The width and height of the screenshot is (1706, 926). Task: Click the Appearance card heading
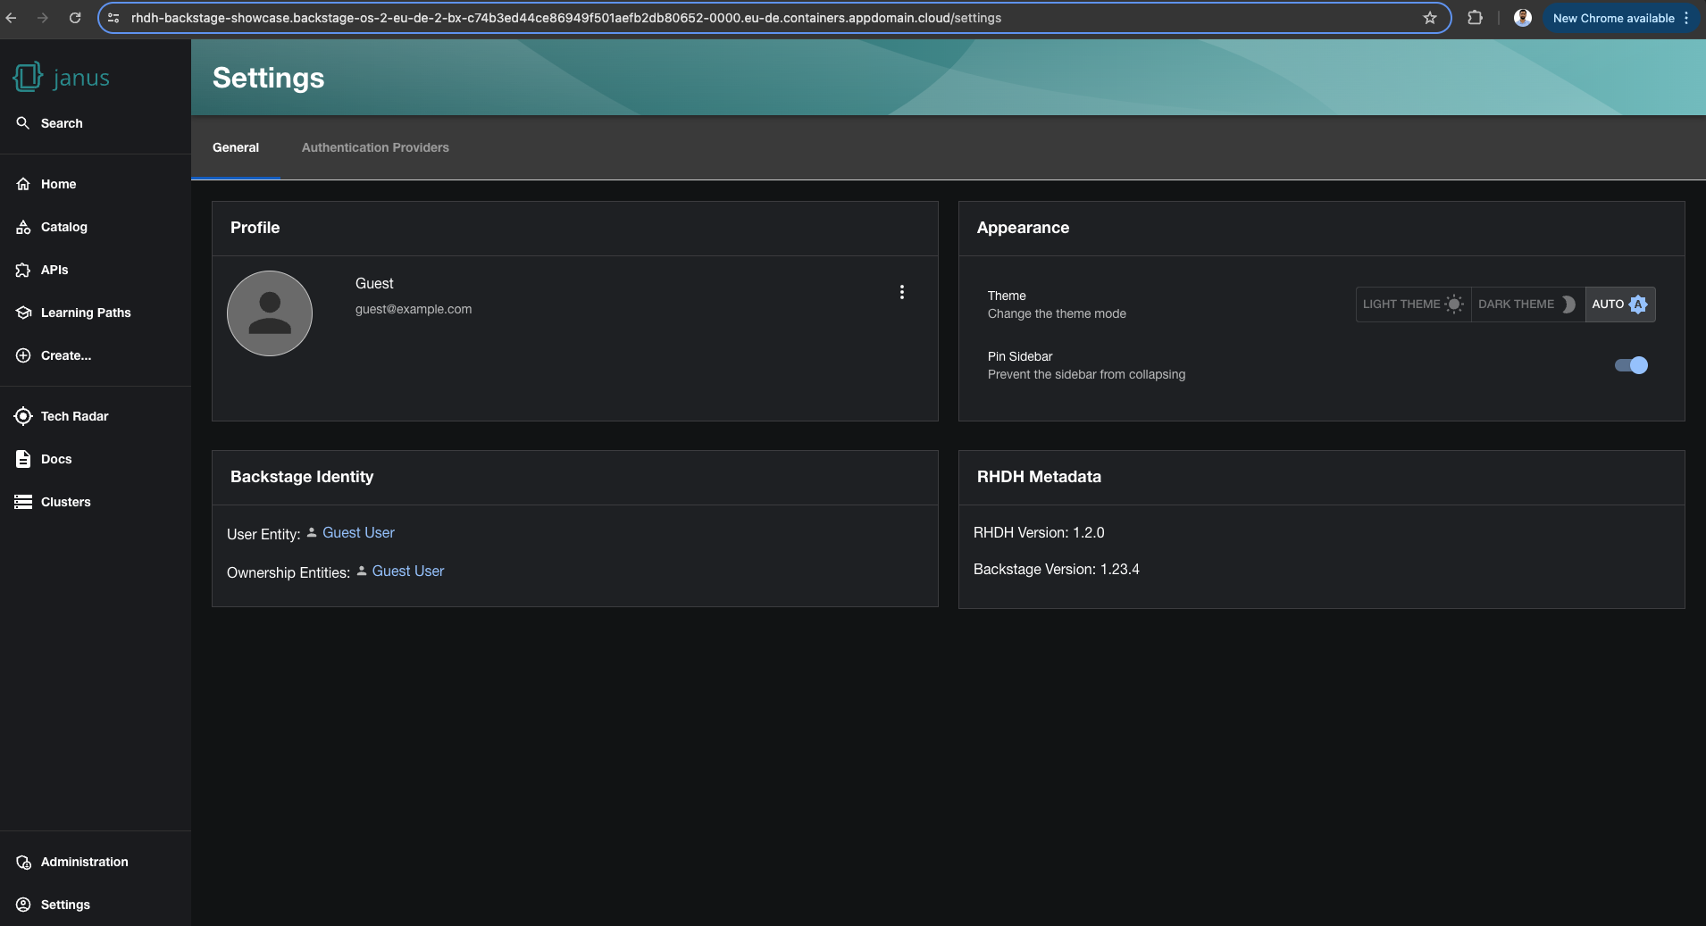[1024, 228]
